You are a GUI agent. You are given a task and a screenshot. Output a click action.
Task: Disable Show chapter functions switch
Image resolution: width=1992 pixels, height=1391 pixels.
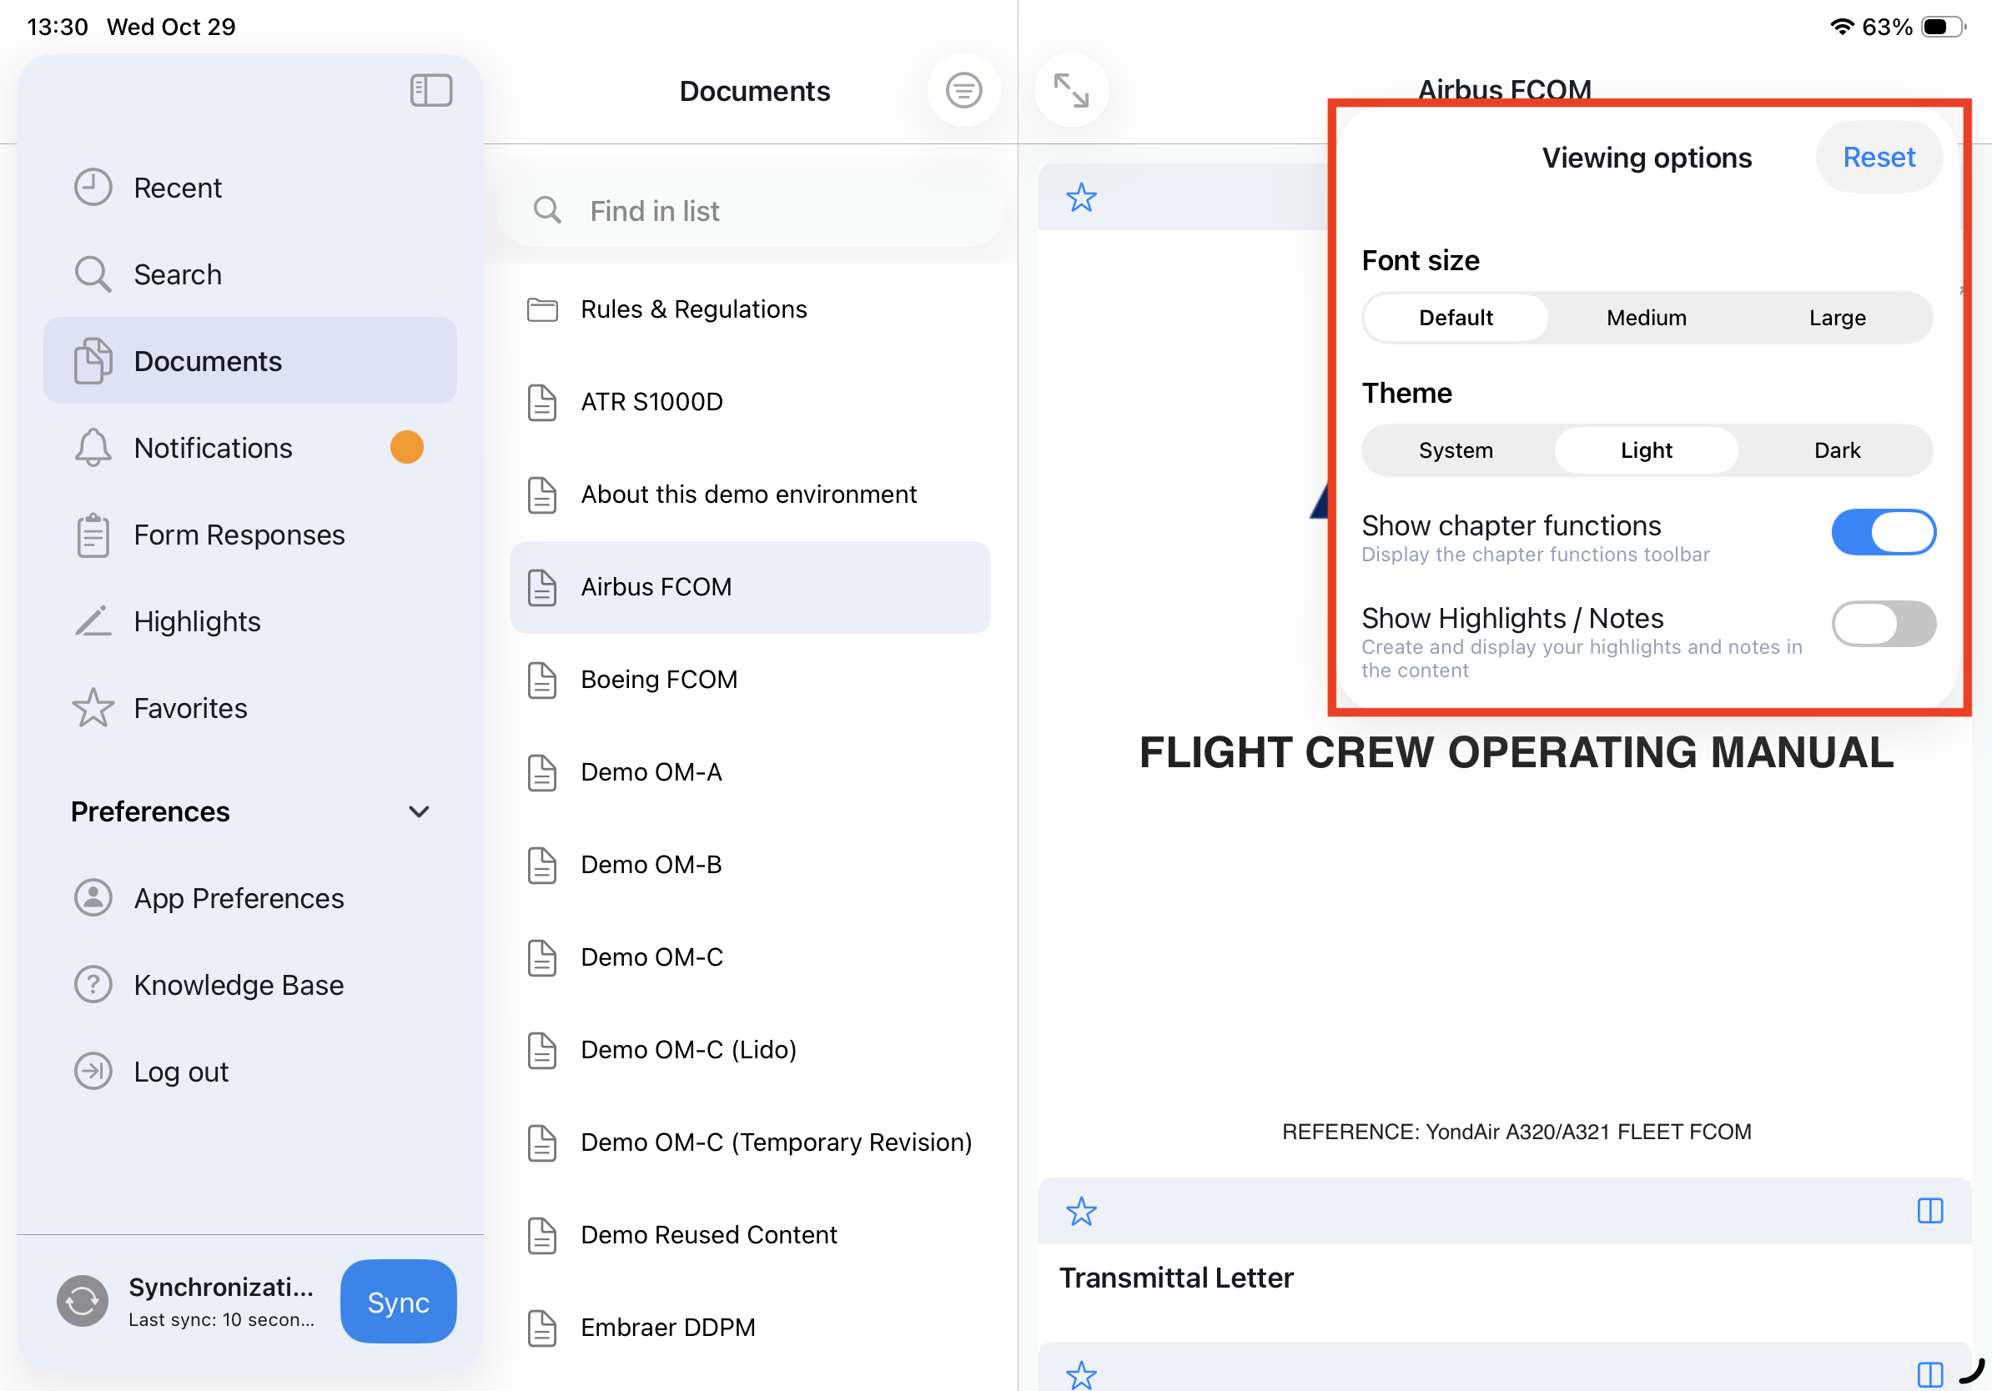point(1883,531)
